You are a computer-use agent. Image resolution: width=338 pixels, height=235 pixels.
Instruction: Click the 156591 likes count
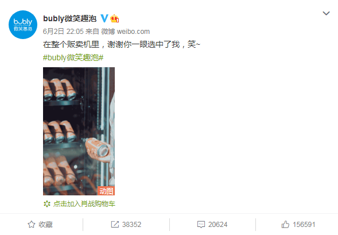[304, 225]
